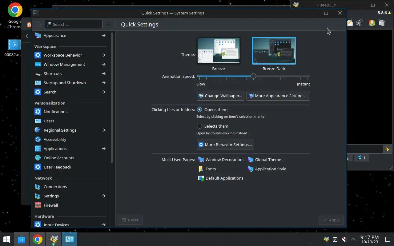The height and width of the screenshot is (246, 394).
Task: Switch to BeeBEEP from the taskbar
Action: 54,239
